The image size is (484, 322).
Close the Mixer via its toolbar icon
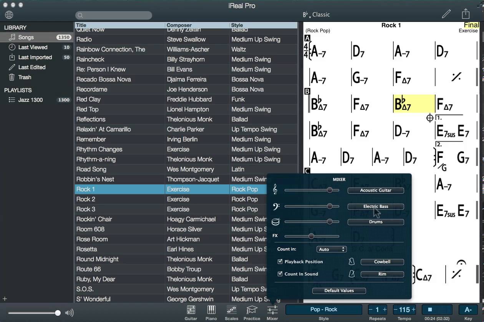pos(272,312)
